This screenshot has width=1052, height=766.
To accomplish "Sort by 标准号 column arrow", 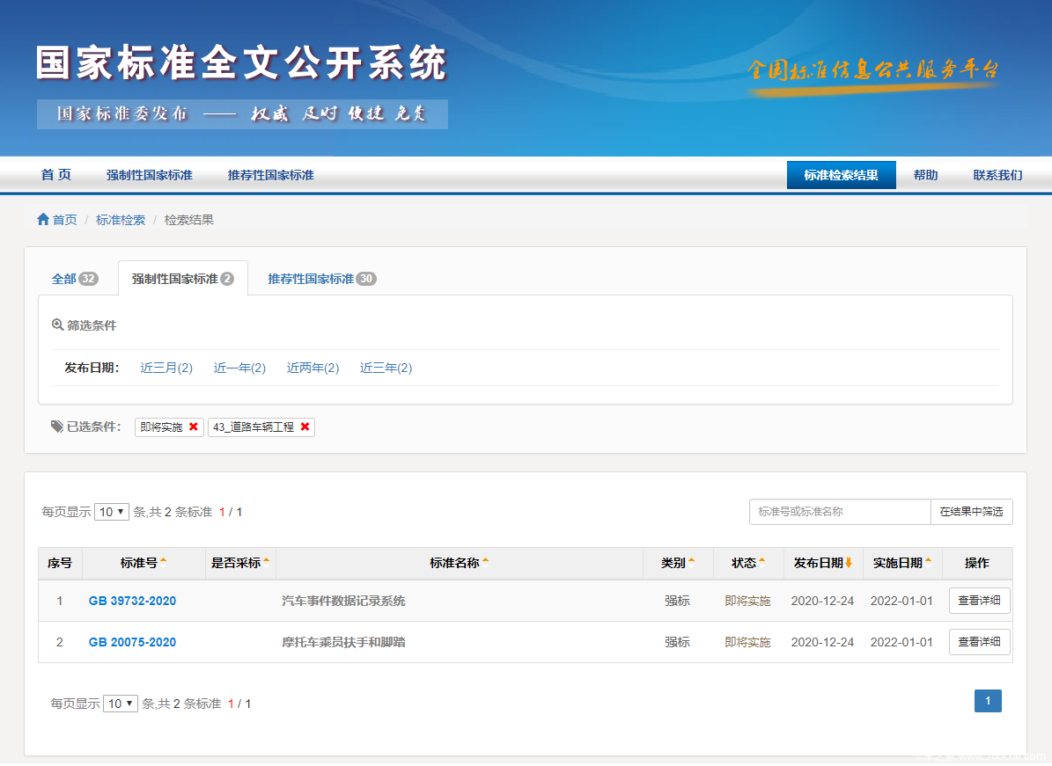I will point(164,563).
